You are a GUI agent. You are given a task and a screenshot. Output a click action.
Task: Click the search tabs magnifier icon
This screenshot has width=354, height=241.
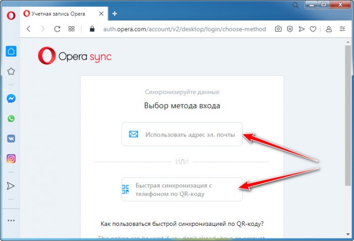point(295,5)
